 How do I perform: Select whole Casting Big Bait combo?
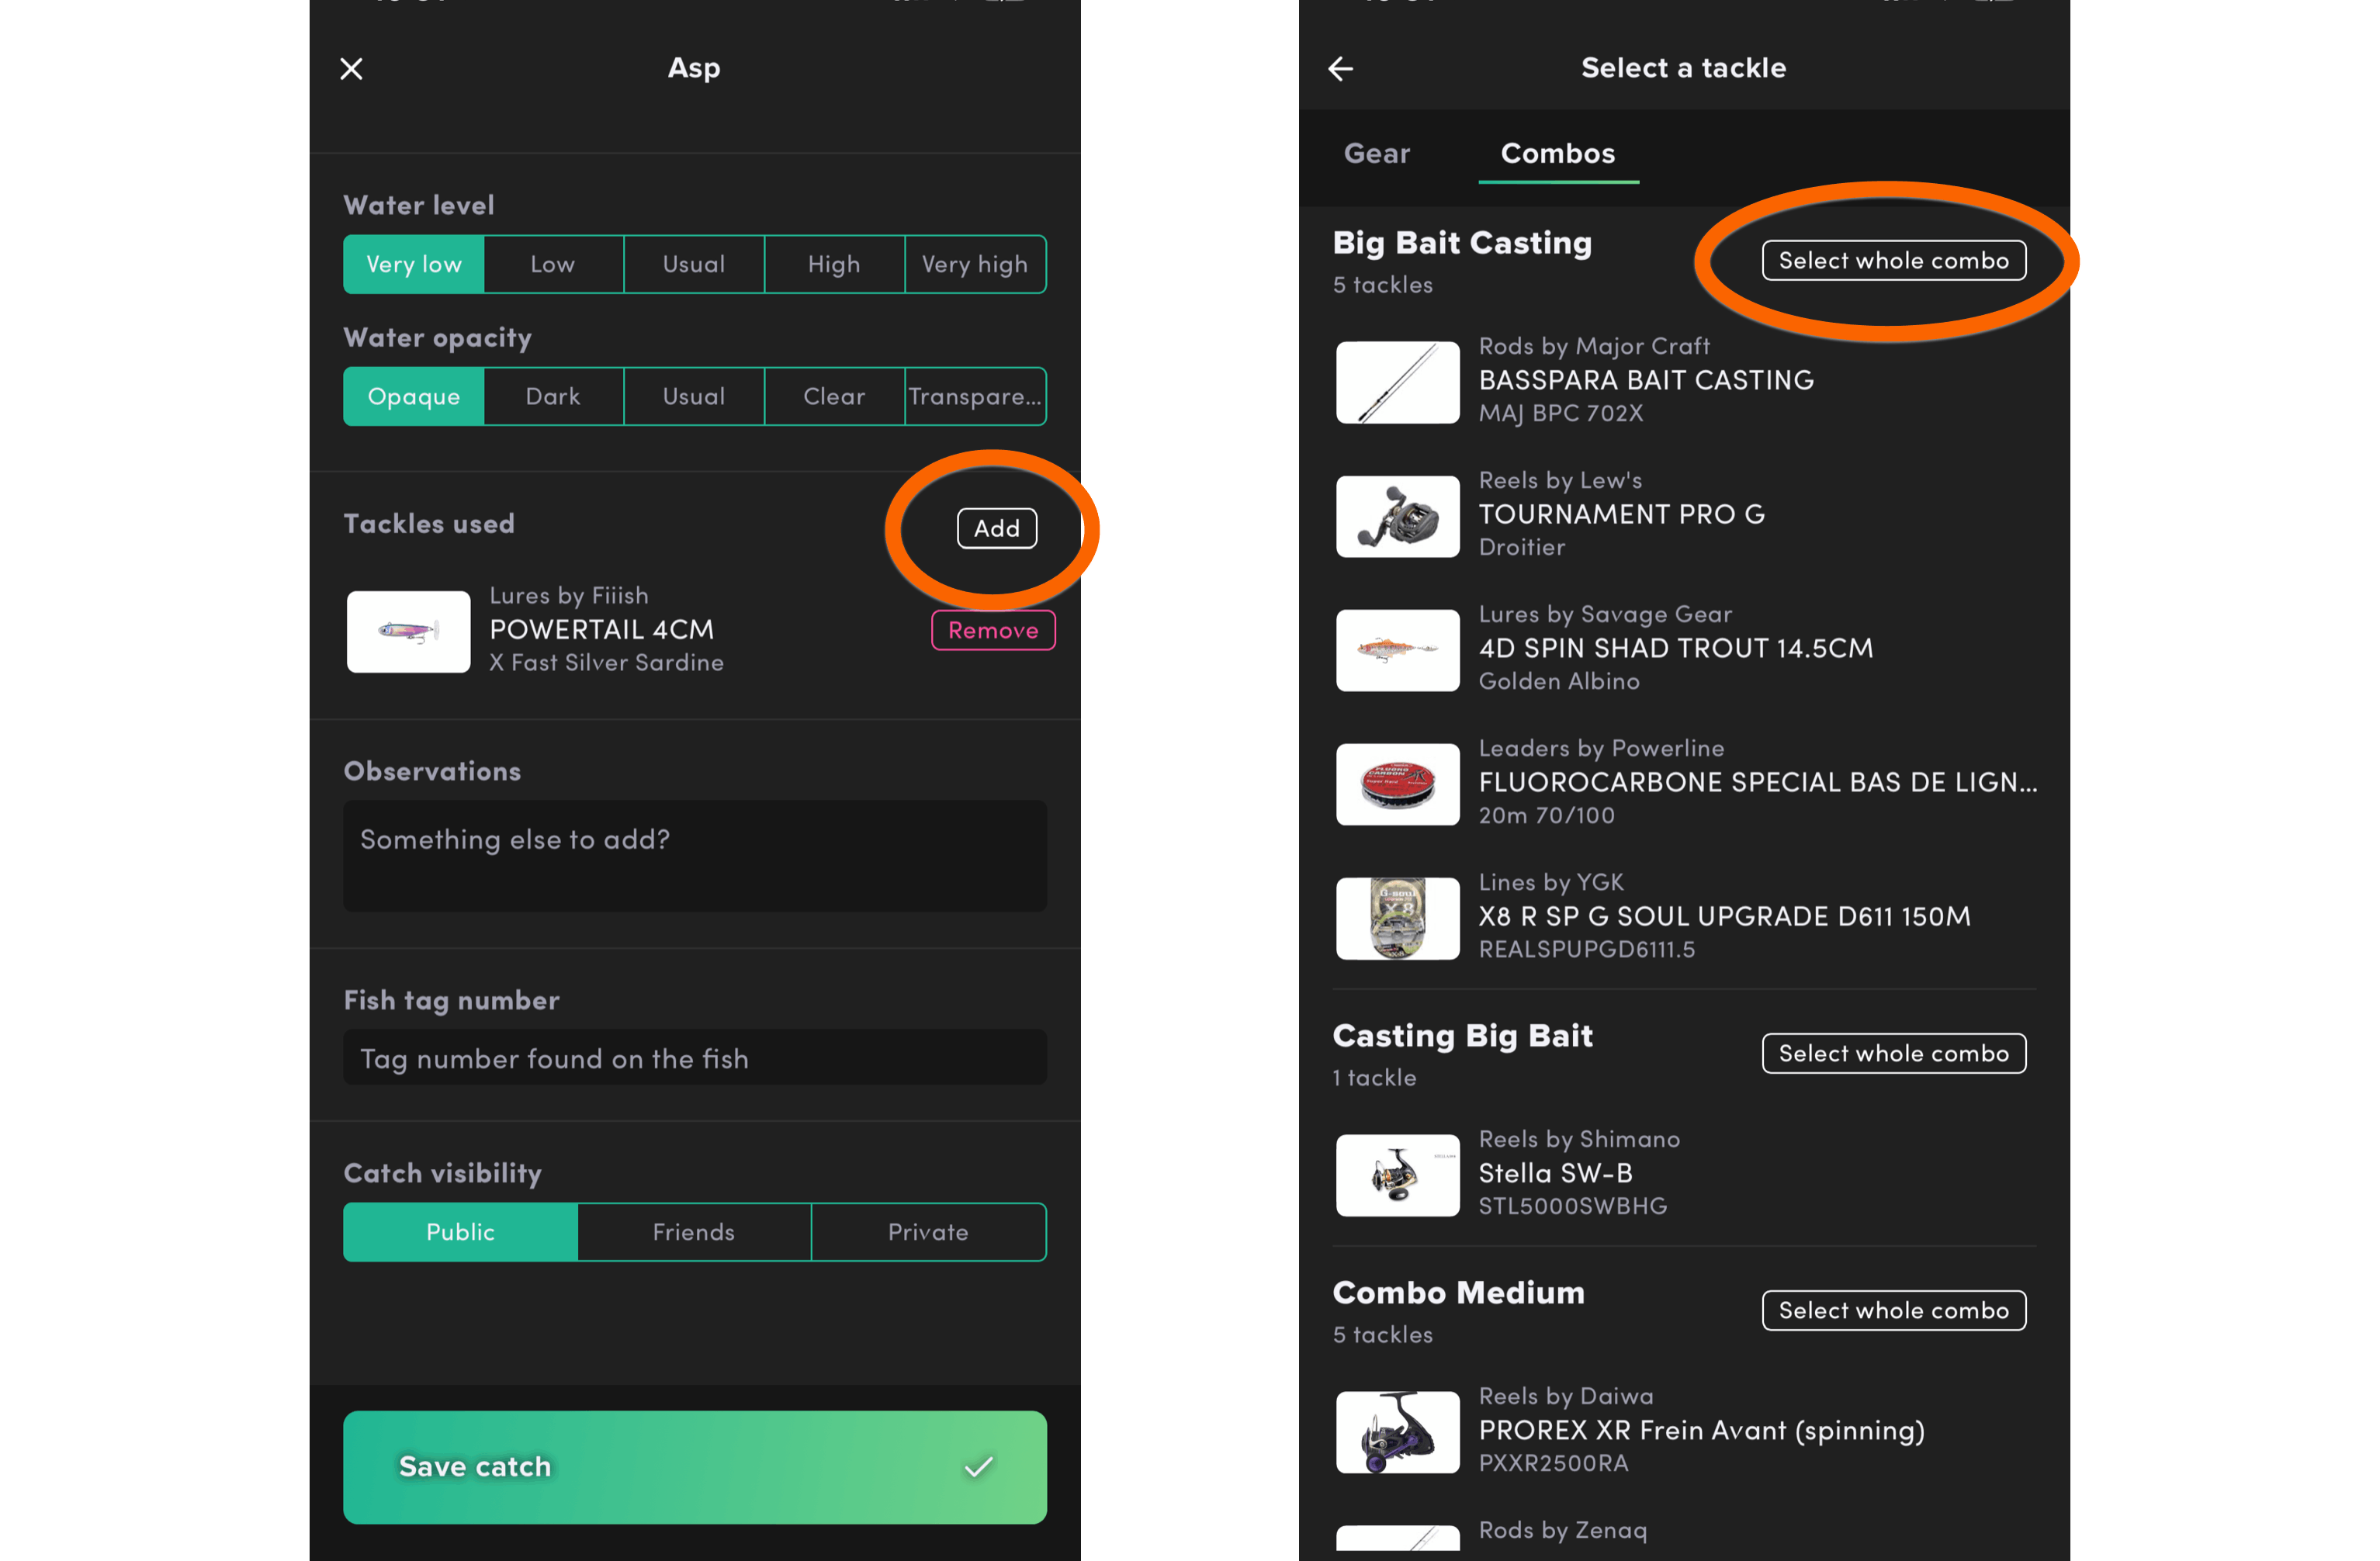point(1894,1054)
